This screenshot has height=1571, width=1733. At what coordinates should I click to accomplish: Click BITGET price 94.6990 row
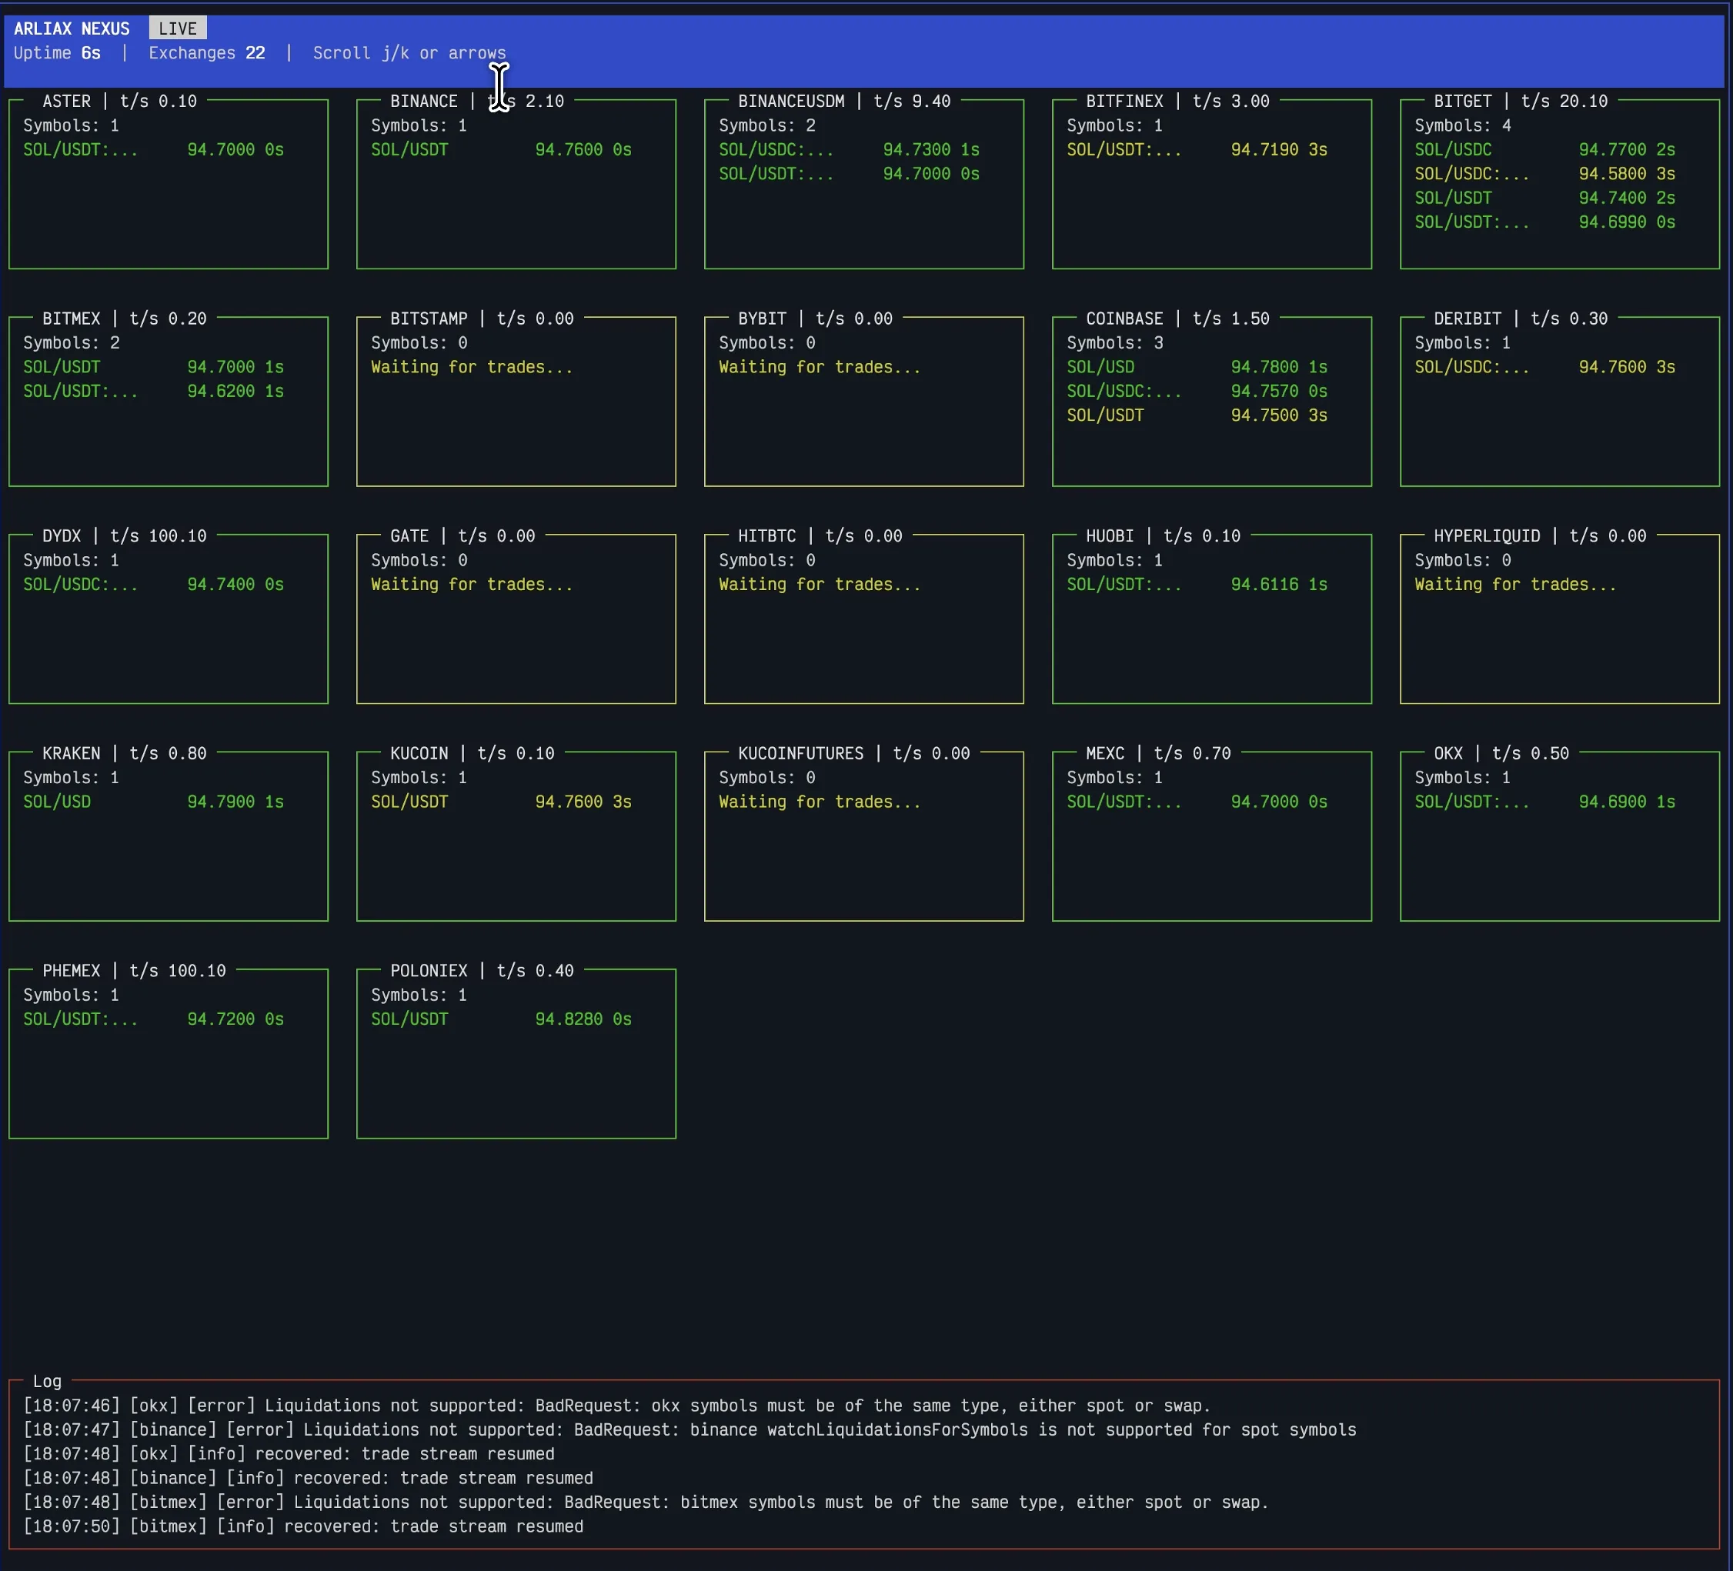1544,222
